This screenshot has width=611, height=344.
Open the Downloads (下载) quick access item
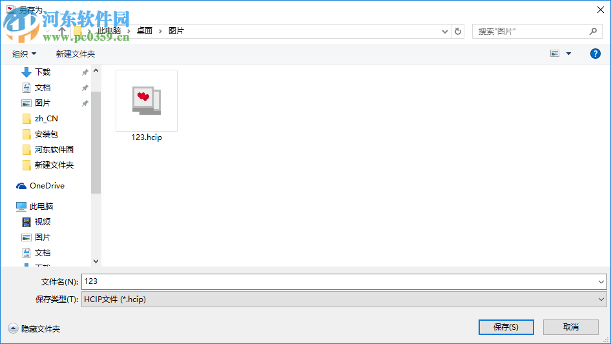coord(43,72)
